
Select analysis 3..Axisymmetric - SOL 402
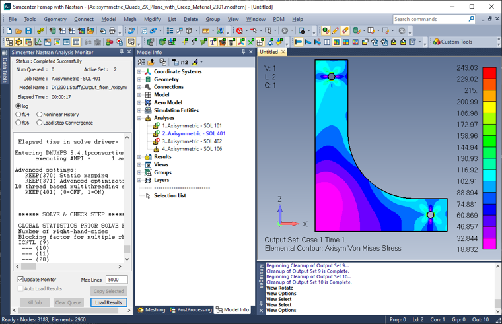[x=192, y=141]
